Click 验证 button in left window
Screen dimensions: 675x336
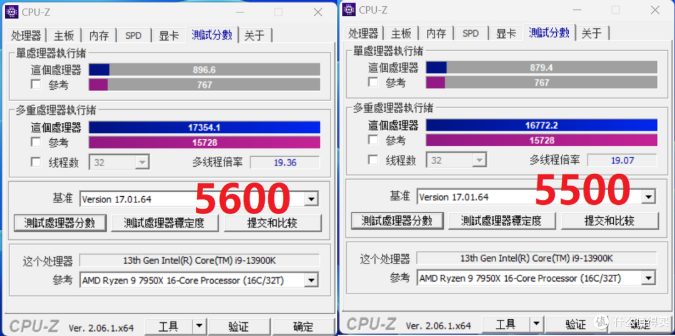[238, 327]
